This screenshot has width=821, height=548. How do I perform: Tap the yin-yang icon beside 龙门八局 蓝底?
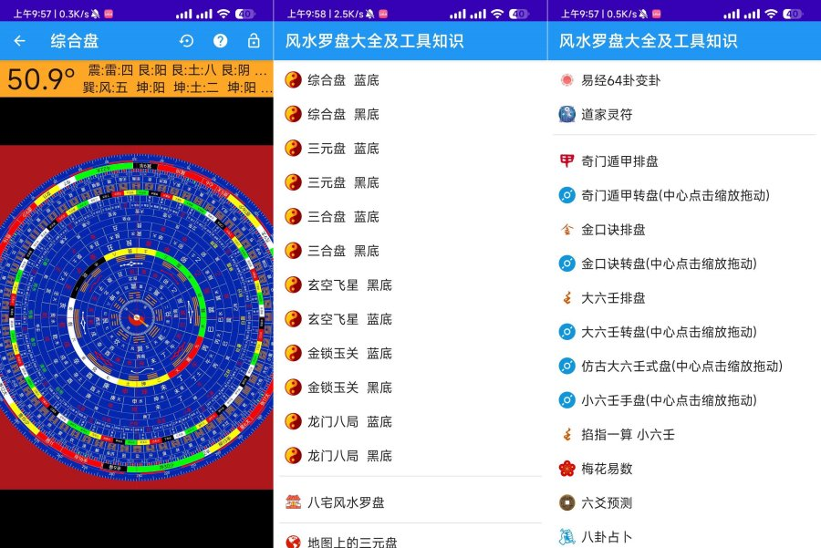[293, 421]
